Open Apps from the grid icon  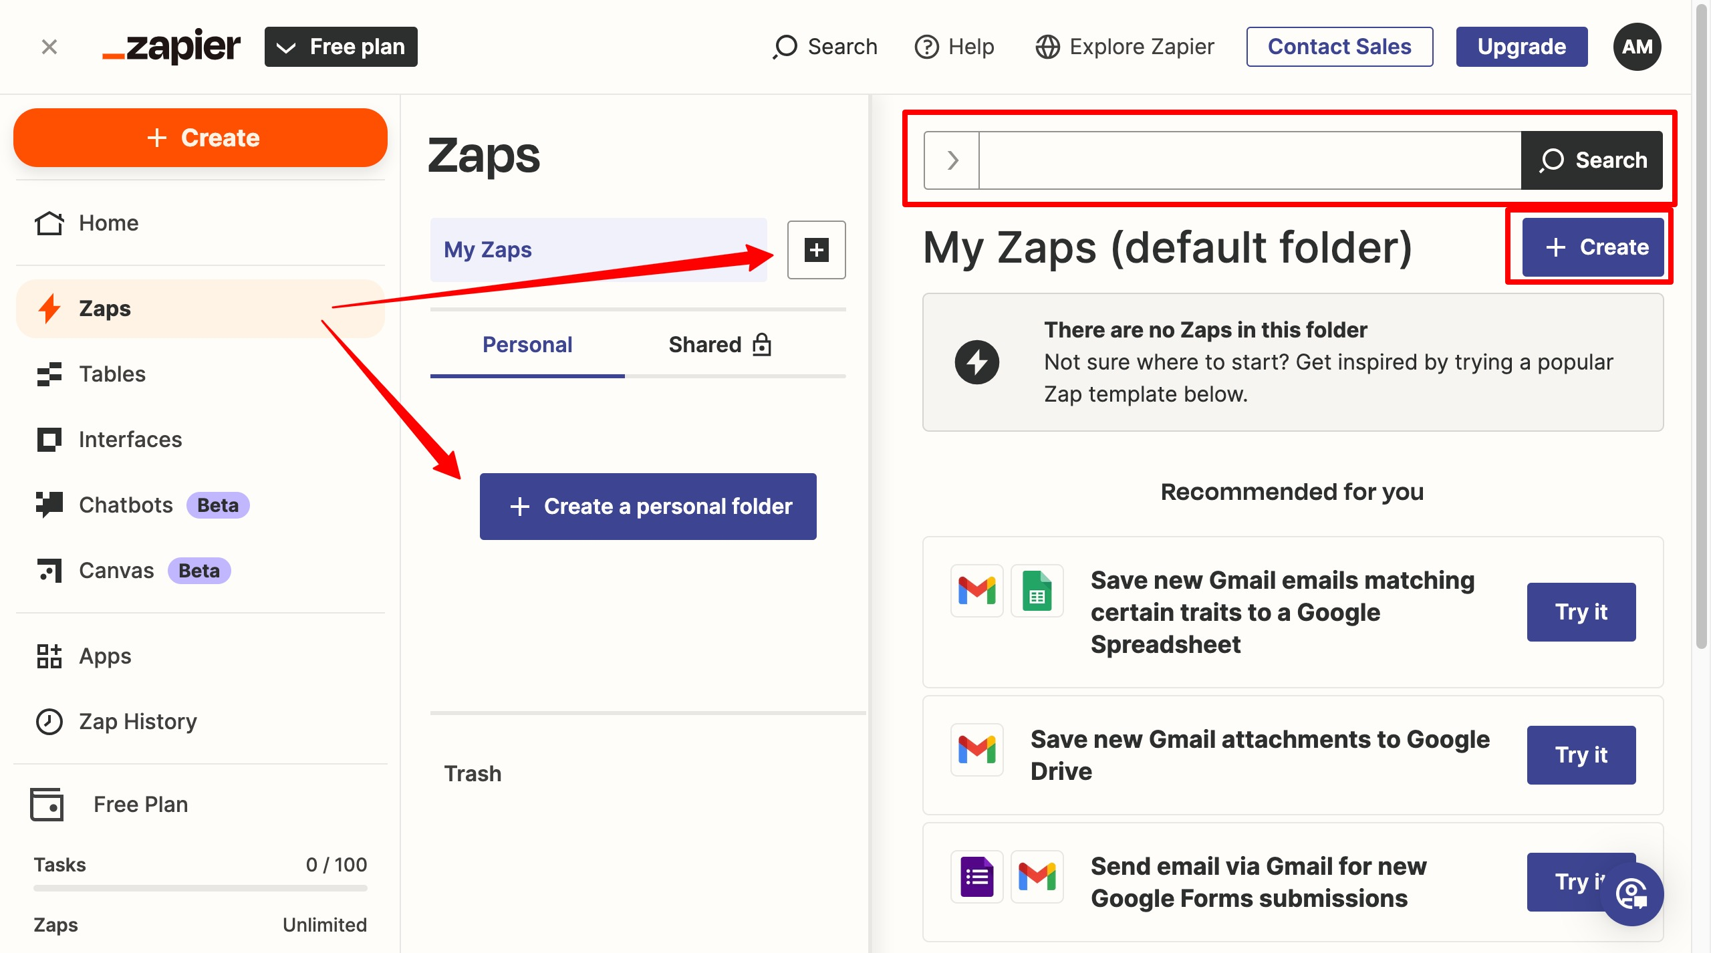[x=49, y=656]
